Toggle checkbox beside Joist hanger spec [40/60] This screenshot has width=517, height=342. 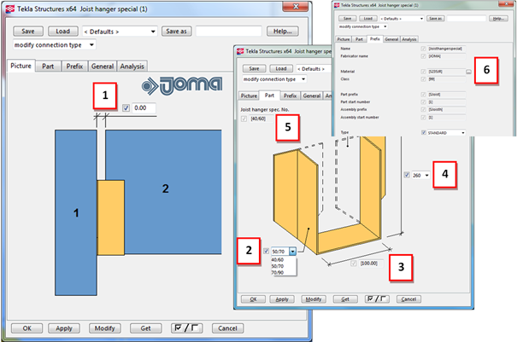click(244, 119)
